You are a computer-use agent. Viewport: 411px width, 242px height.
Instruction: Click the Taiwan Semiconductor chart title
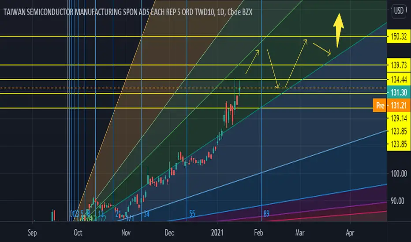tap(127, 12)
